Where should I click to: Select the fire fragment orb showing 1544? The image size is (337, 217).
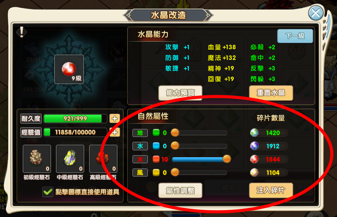(x=254, y=159)
